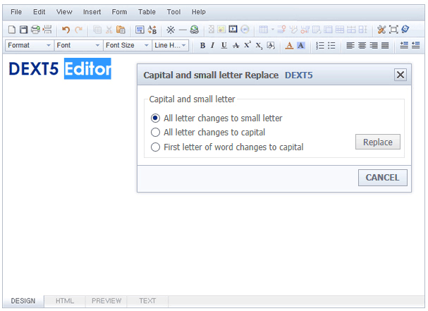Image resolution: width=428 pixels, height=311 pixels.
Task: Open the Line Height dropdown
Action: (171, 45)
